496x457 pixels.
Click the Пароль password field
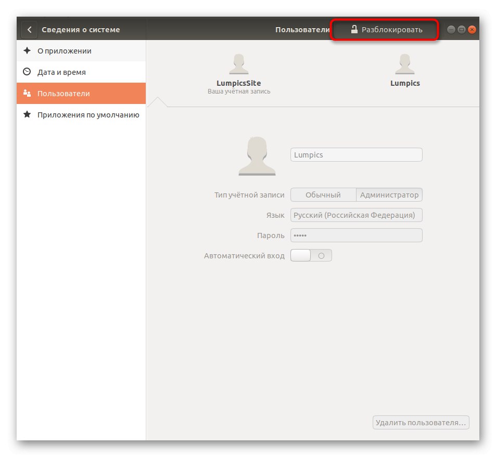pos(356,236)
